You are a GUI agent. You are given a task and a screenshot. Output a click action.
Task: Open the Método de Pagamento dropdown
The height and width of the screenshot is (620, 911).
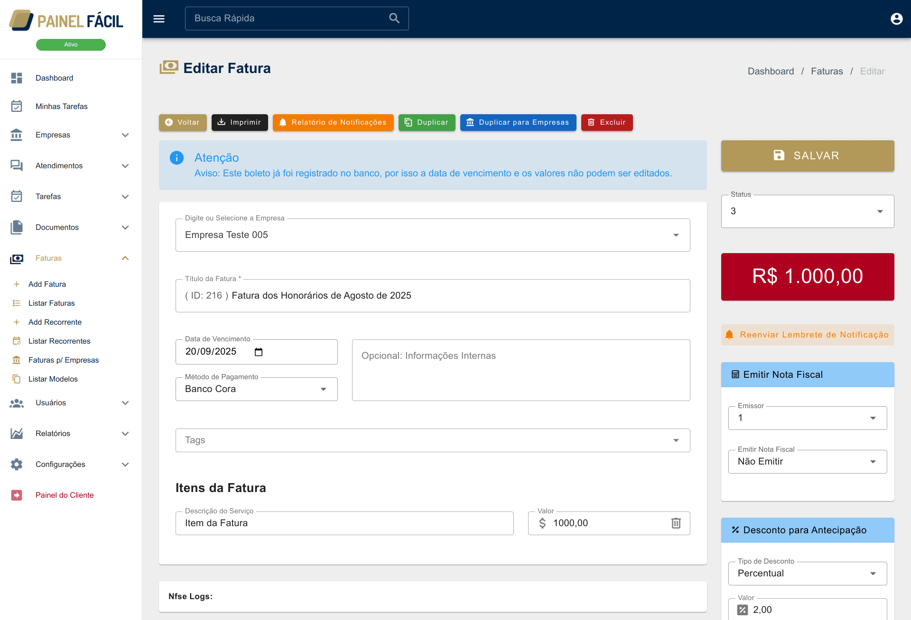coord(256,389)
